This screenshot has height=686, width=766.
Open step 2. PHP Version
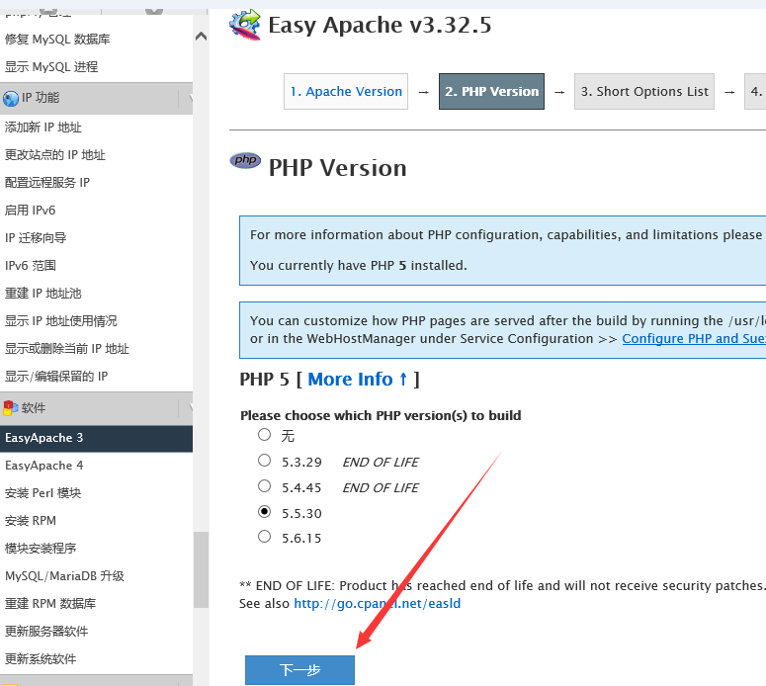pyautogui.click(x=491, y=91)
